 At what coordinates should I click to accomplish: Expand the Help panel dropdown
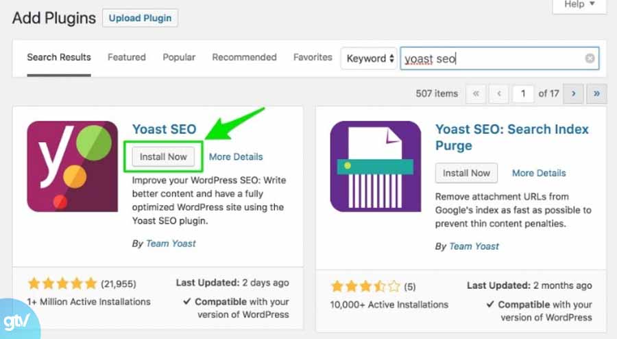[x=579, y=4]
